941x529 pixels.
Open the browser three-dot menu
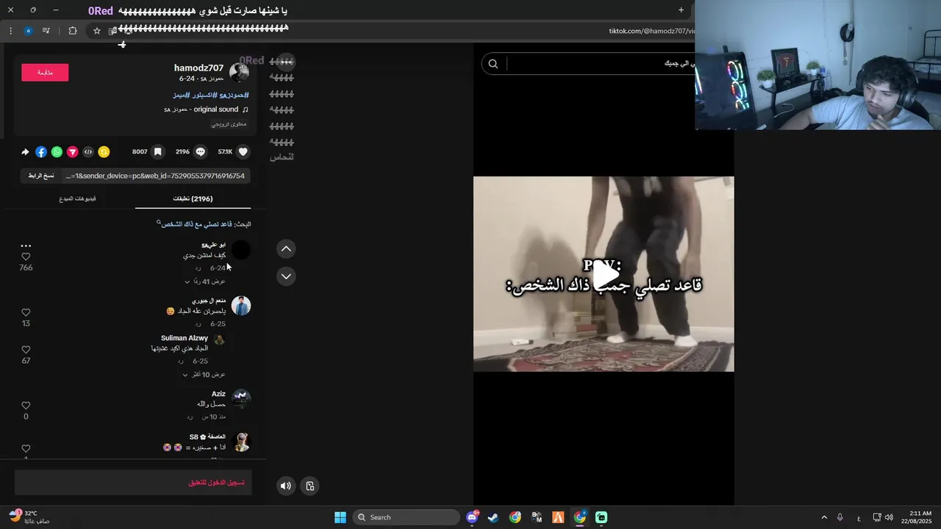tap(10, 31)
